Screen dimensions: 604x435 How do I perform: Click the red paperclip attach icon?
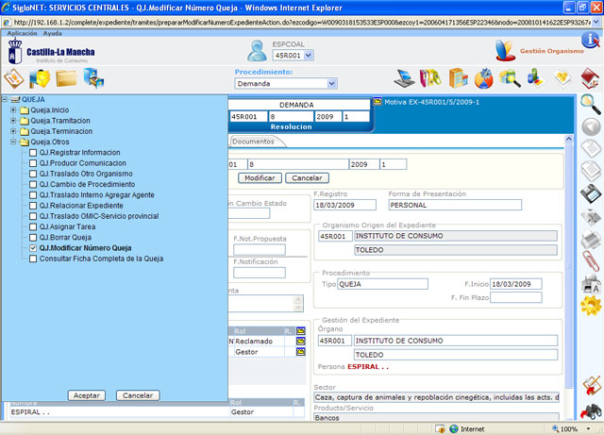[591, 260]
